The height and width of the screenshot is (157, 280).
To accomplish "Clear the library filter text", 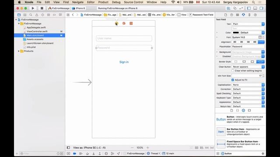I will pos(263,154).
